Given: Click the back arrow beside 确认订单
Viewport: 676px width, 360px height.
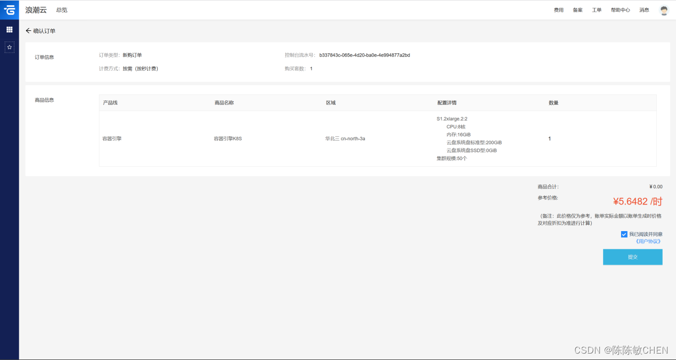Looking at the screenshot, I should 28,31.
